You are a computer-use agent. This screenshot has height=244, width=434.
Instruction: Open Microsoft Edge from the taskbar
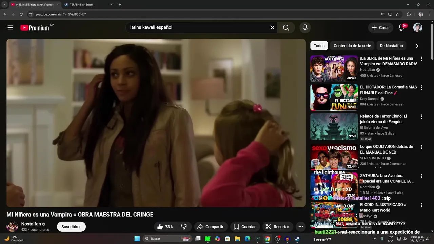(248, 239)
